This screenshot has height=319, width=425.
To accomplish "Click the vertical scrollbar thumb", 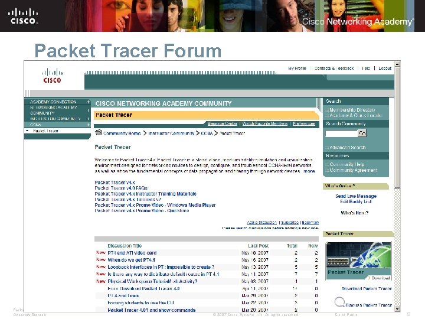I will pos(397,128).
